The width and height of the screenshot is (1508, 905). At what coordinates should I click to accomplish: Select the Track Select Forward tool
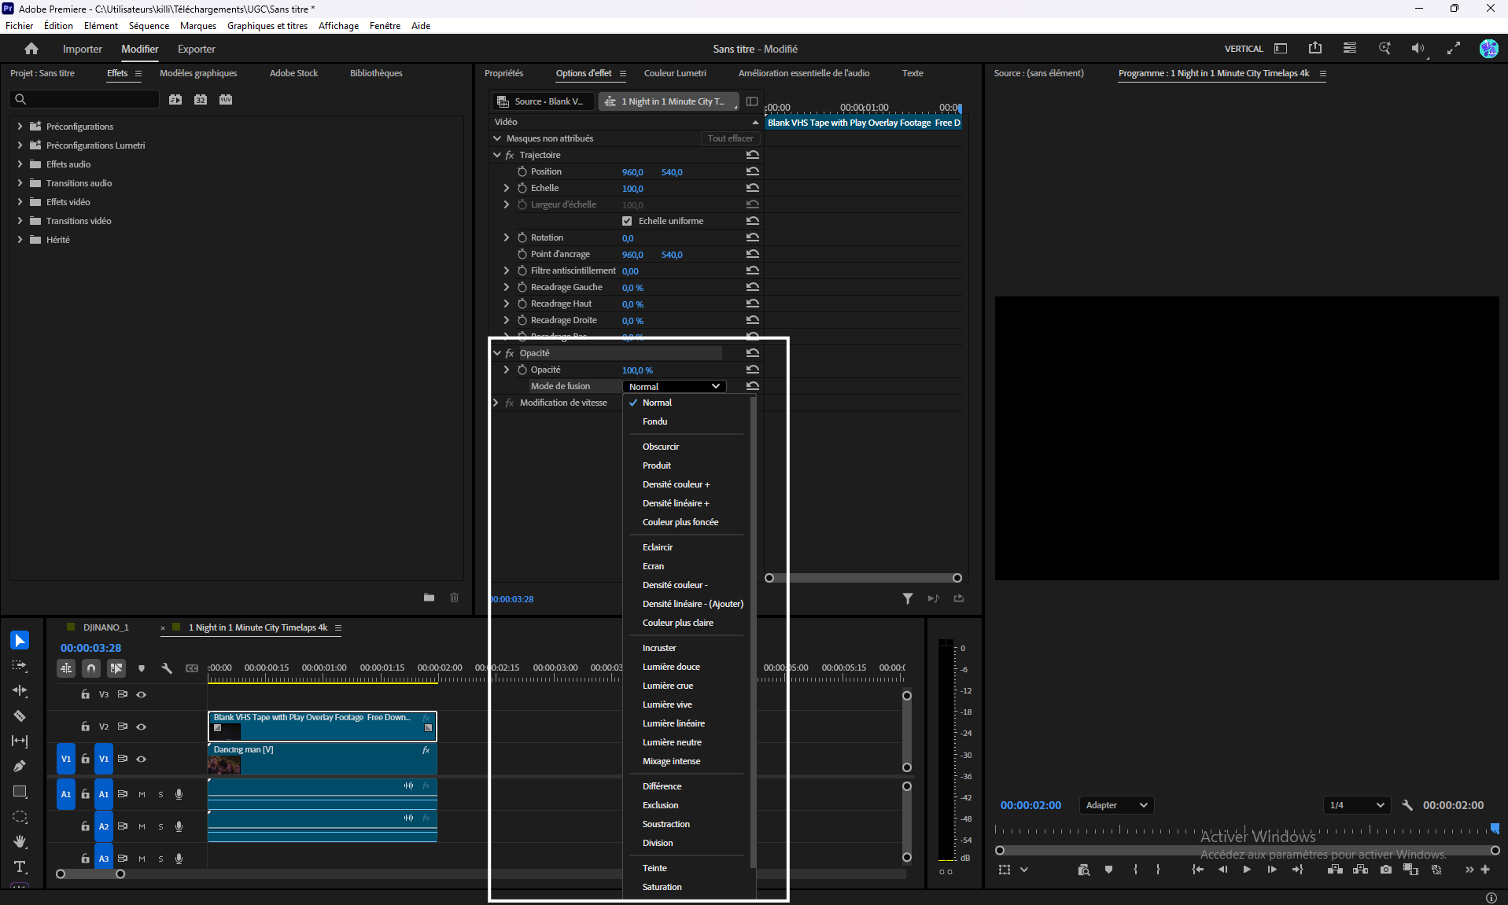pyautogui.click(x=20, y=666)
